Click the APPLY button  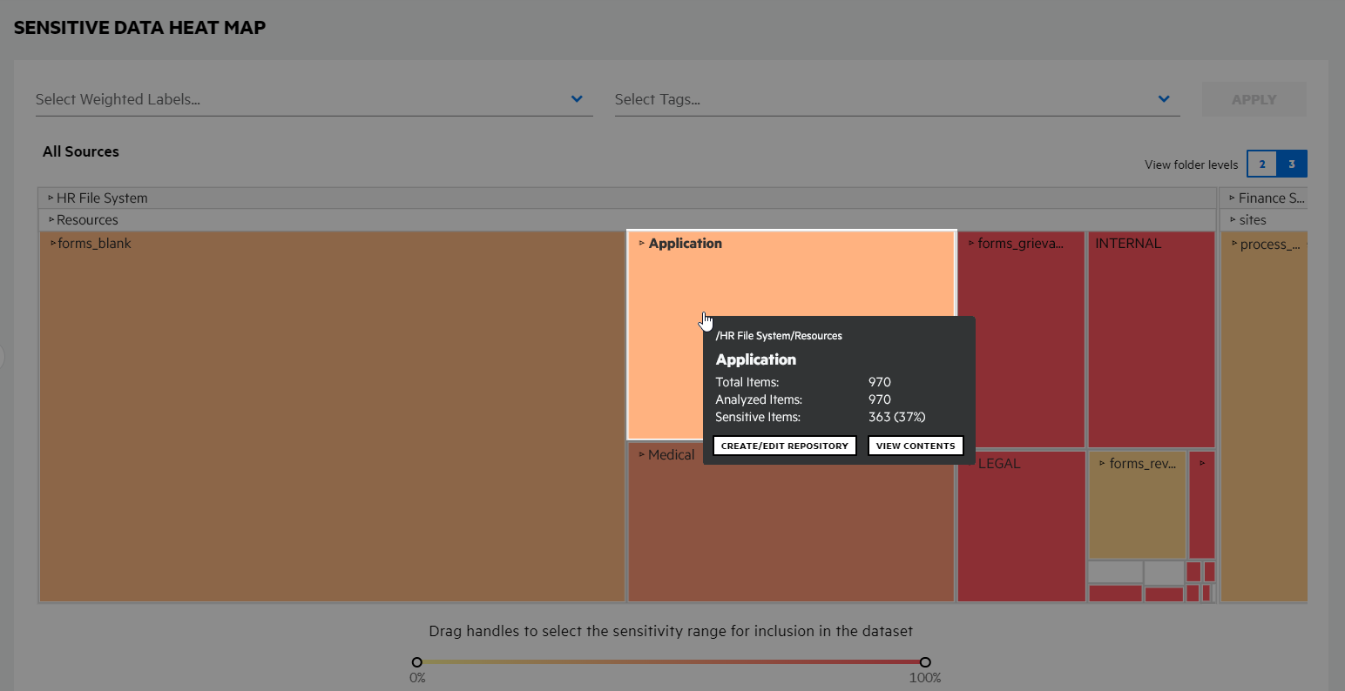coord(1254,100)
